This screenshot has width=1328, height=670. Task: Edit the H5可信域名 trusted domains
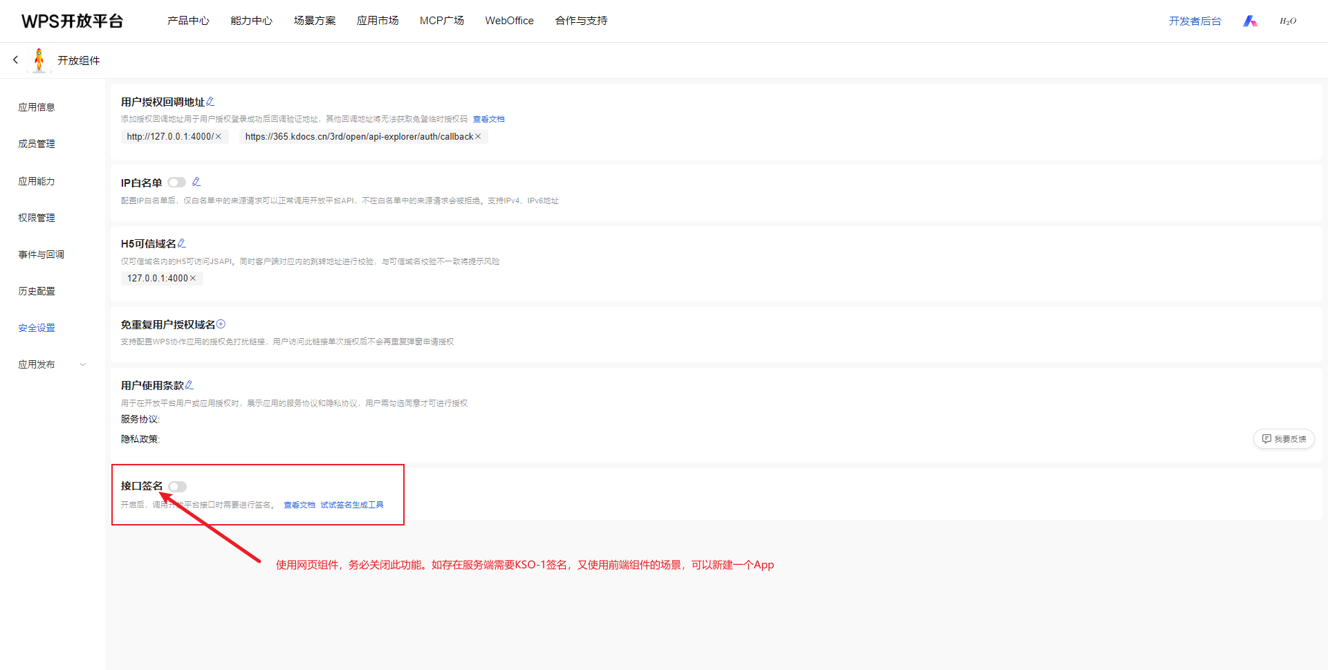pyautogui.click(x=182, y=243)
